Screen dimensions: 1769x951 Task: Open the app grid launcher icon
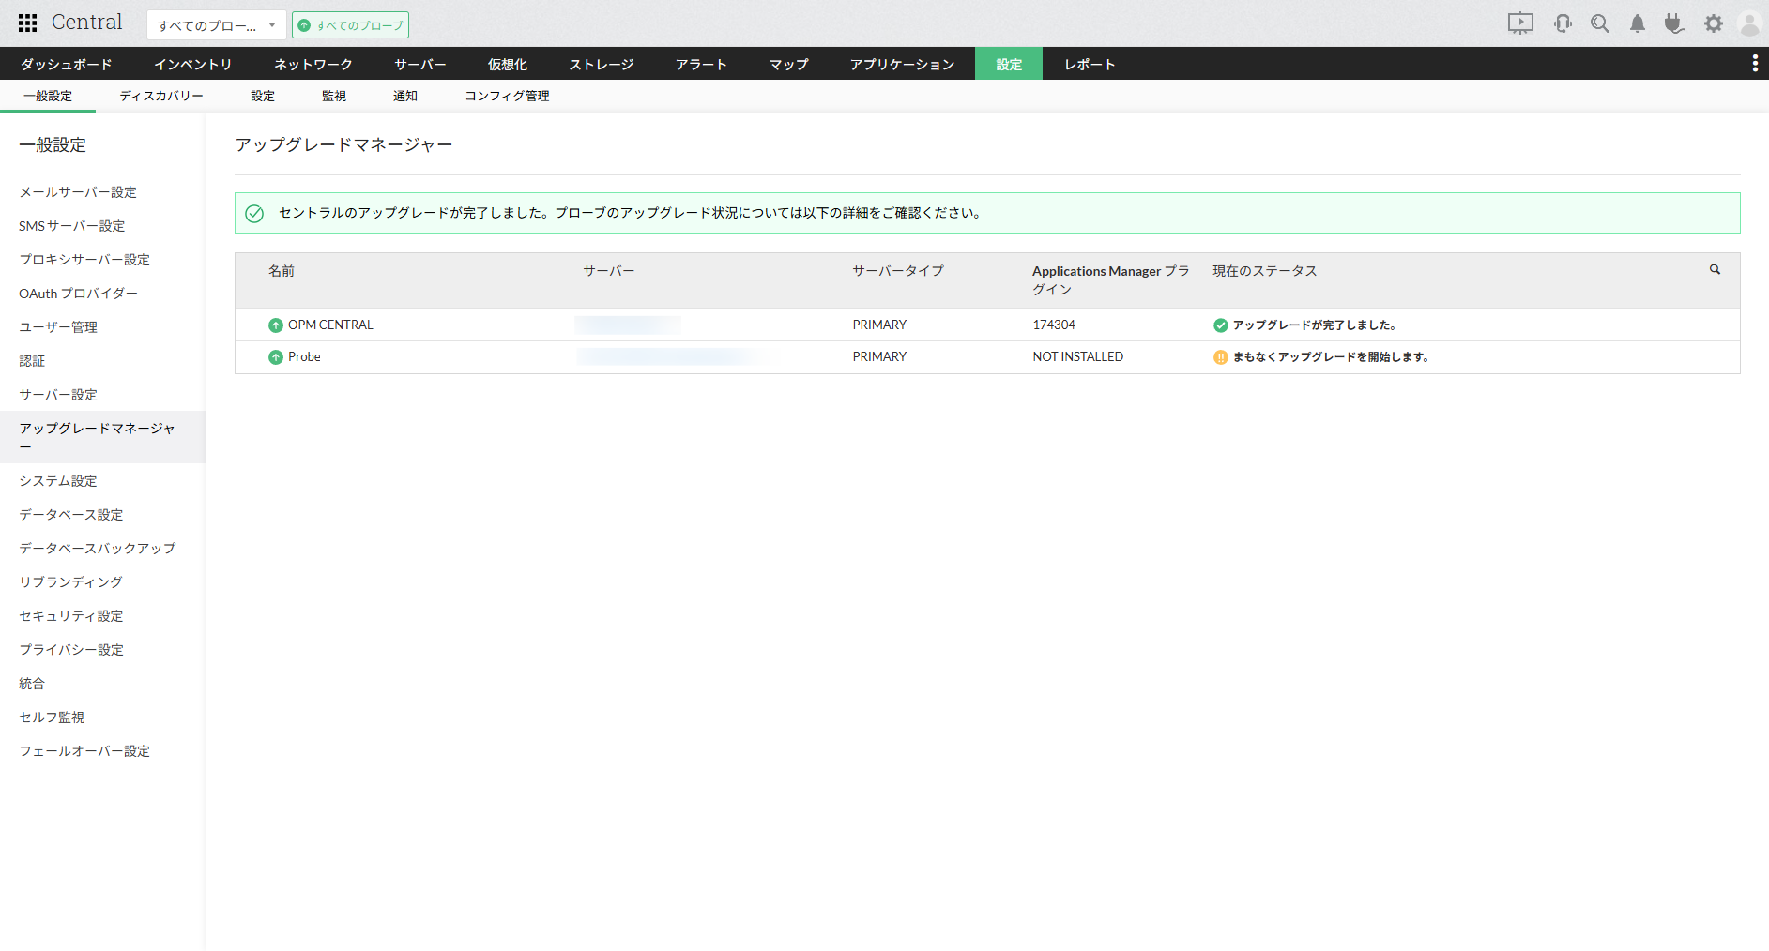28,23
